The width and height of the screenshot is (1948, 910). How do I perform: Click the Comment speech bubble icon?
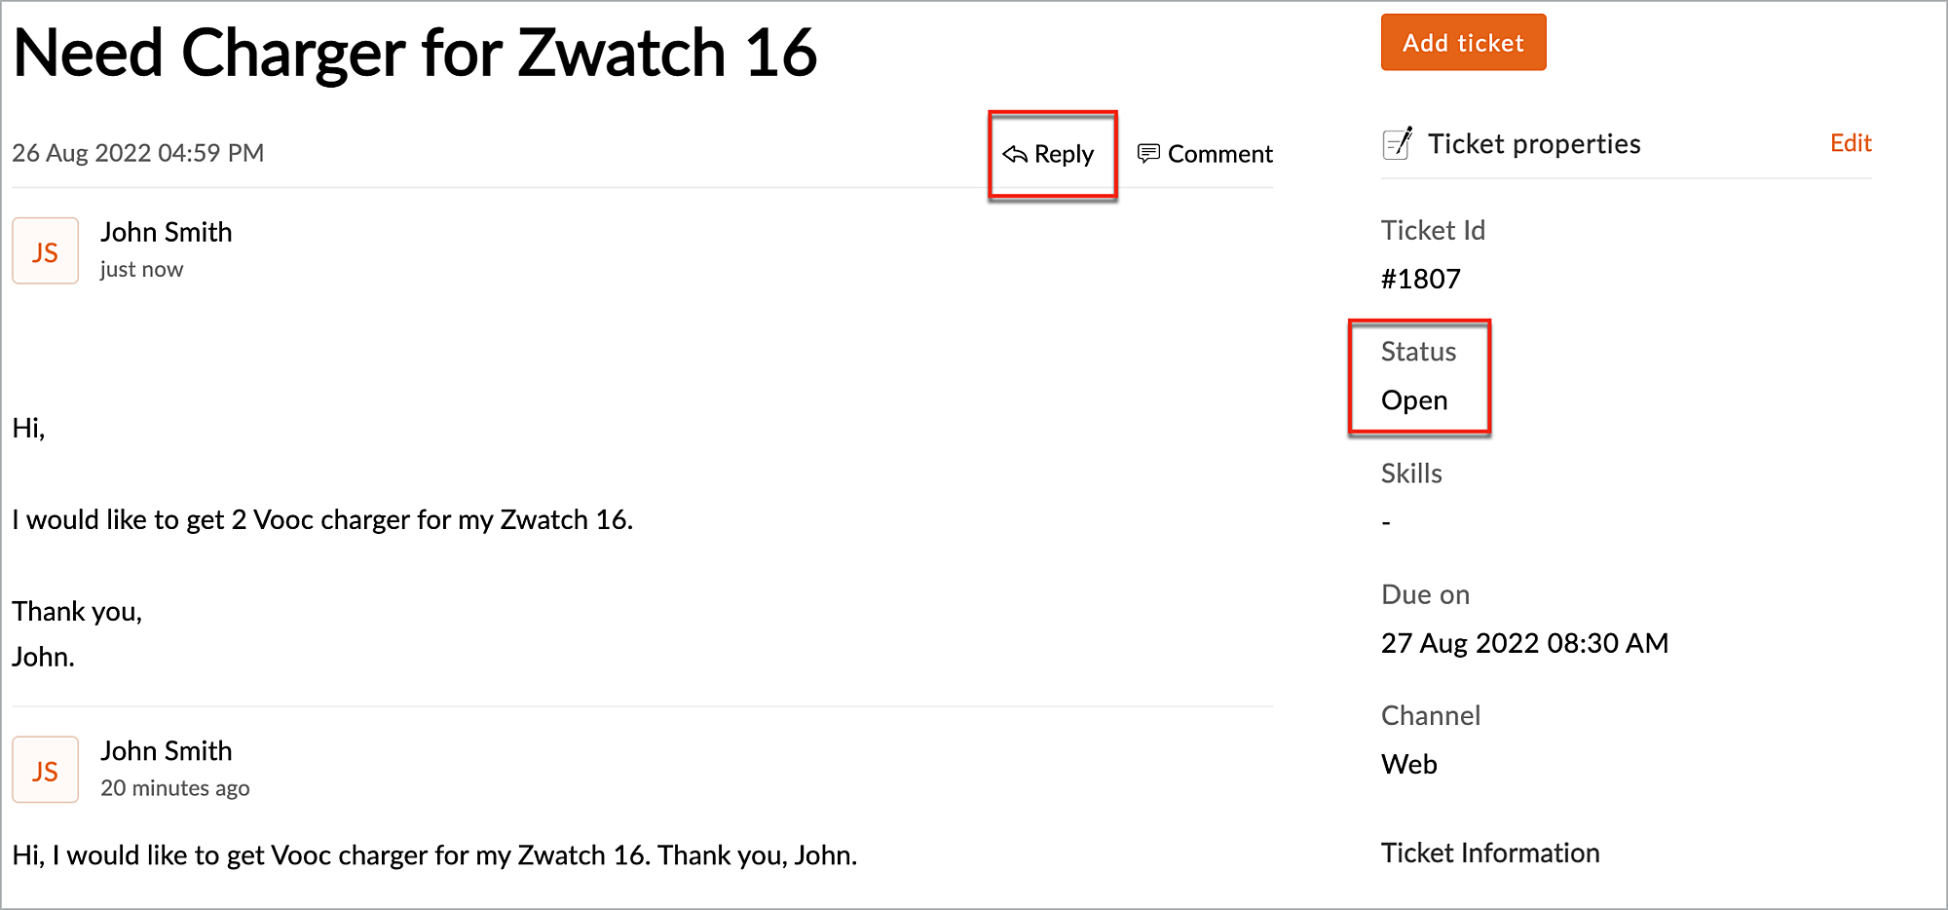[x=1148, y=153]
